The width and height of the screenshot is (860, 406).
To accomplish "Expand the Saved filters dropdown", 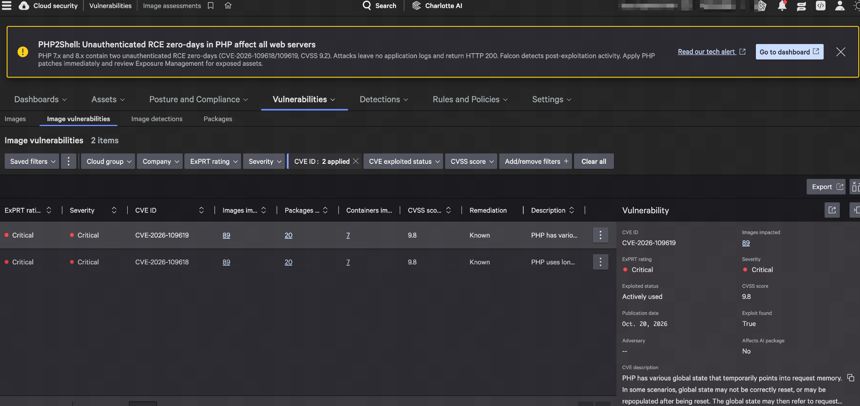I will [32, 161].
